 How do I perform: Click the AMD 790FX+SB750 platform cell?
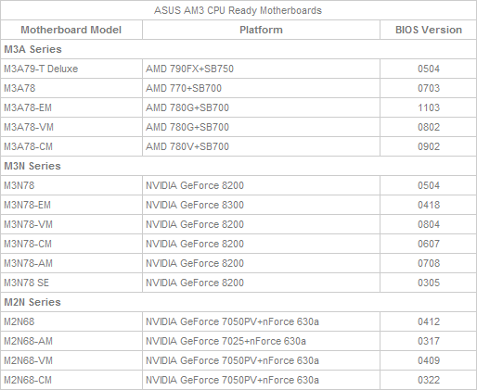coord(261,69)
